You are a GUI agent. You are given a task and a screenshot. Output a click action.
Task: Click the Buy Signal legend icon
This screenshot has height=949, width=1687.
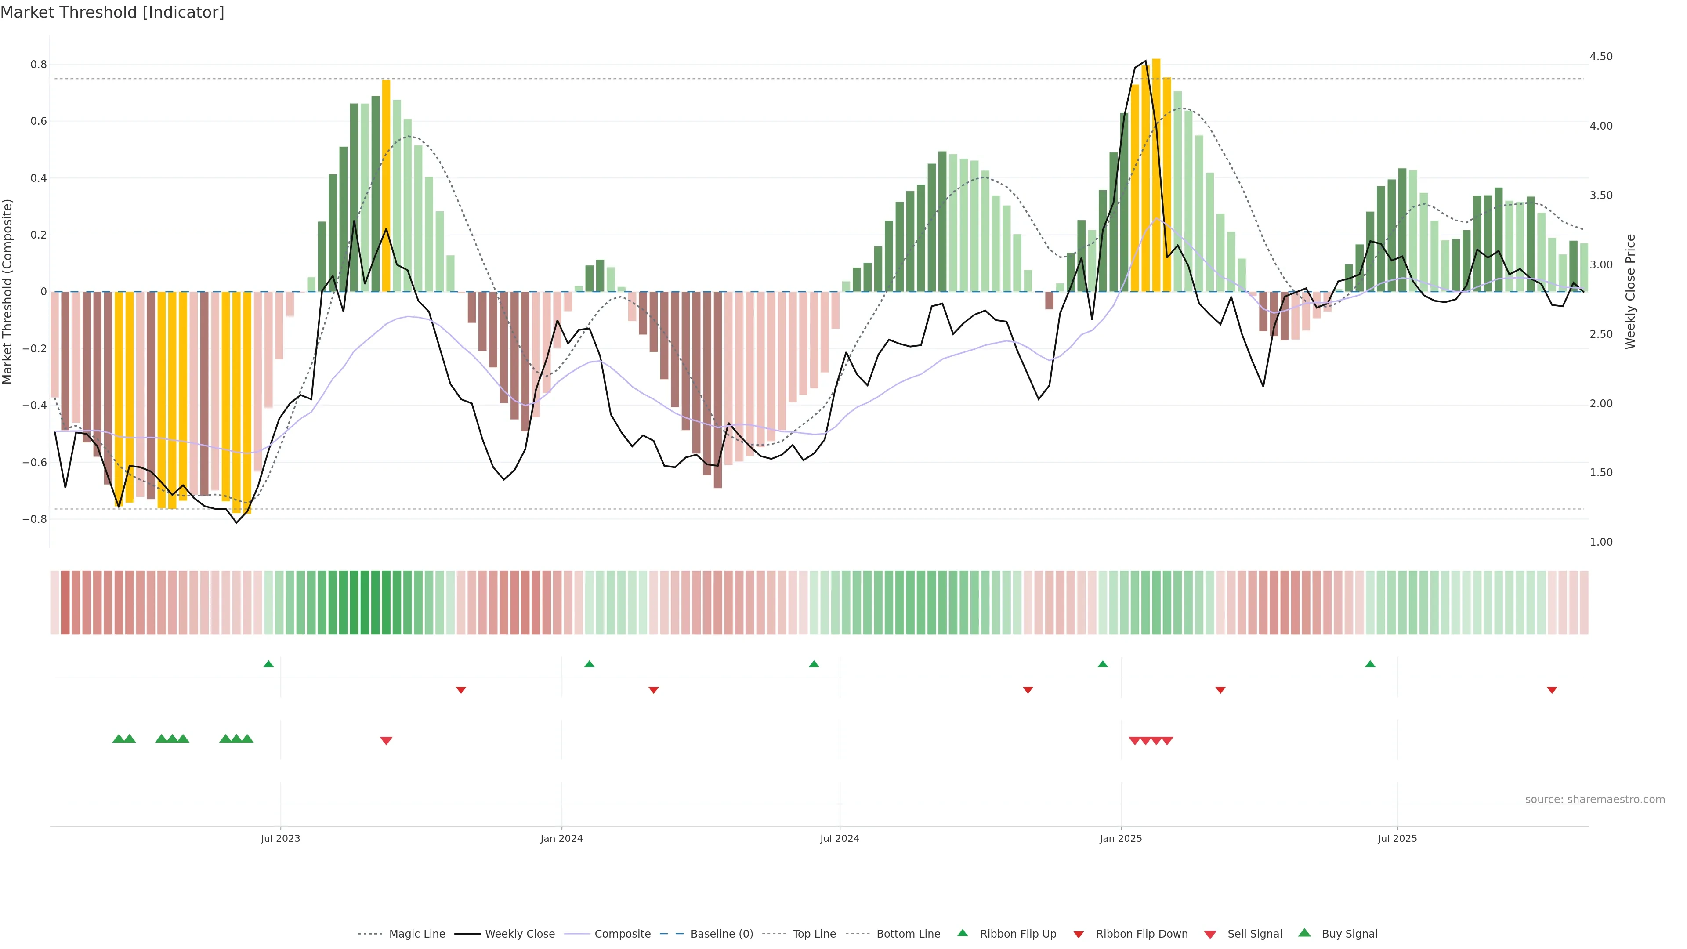[x=1304, y=933]
